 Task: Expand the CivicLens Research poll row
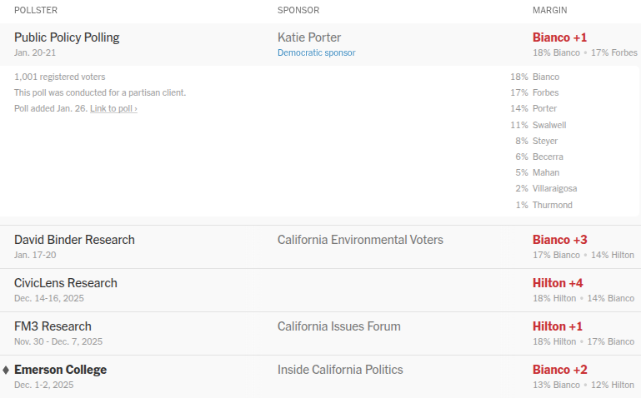(66, 283)
